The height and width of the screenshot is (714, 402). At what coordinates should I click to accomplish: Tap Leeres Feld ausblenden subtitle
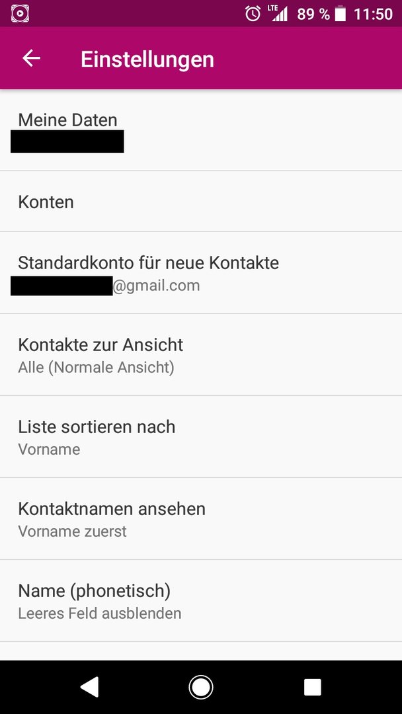(x=100, y=613)
